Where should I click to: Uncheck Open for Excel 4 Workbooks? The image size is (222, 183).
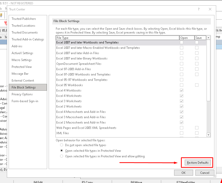pos(181,90)
